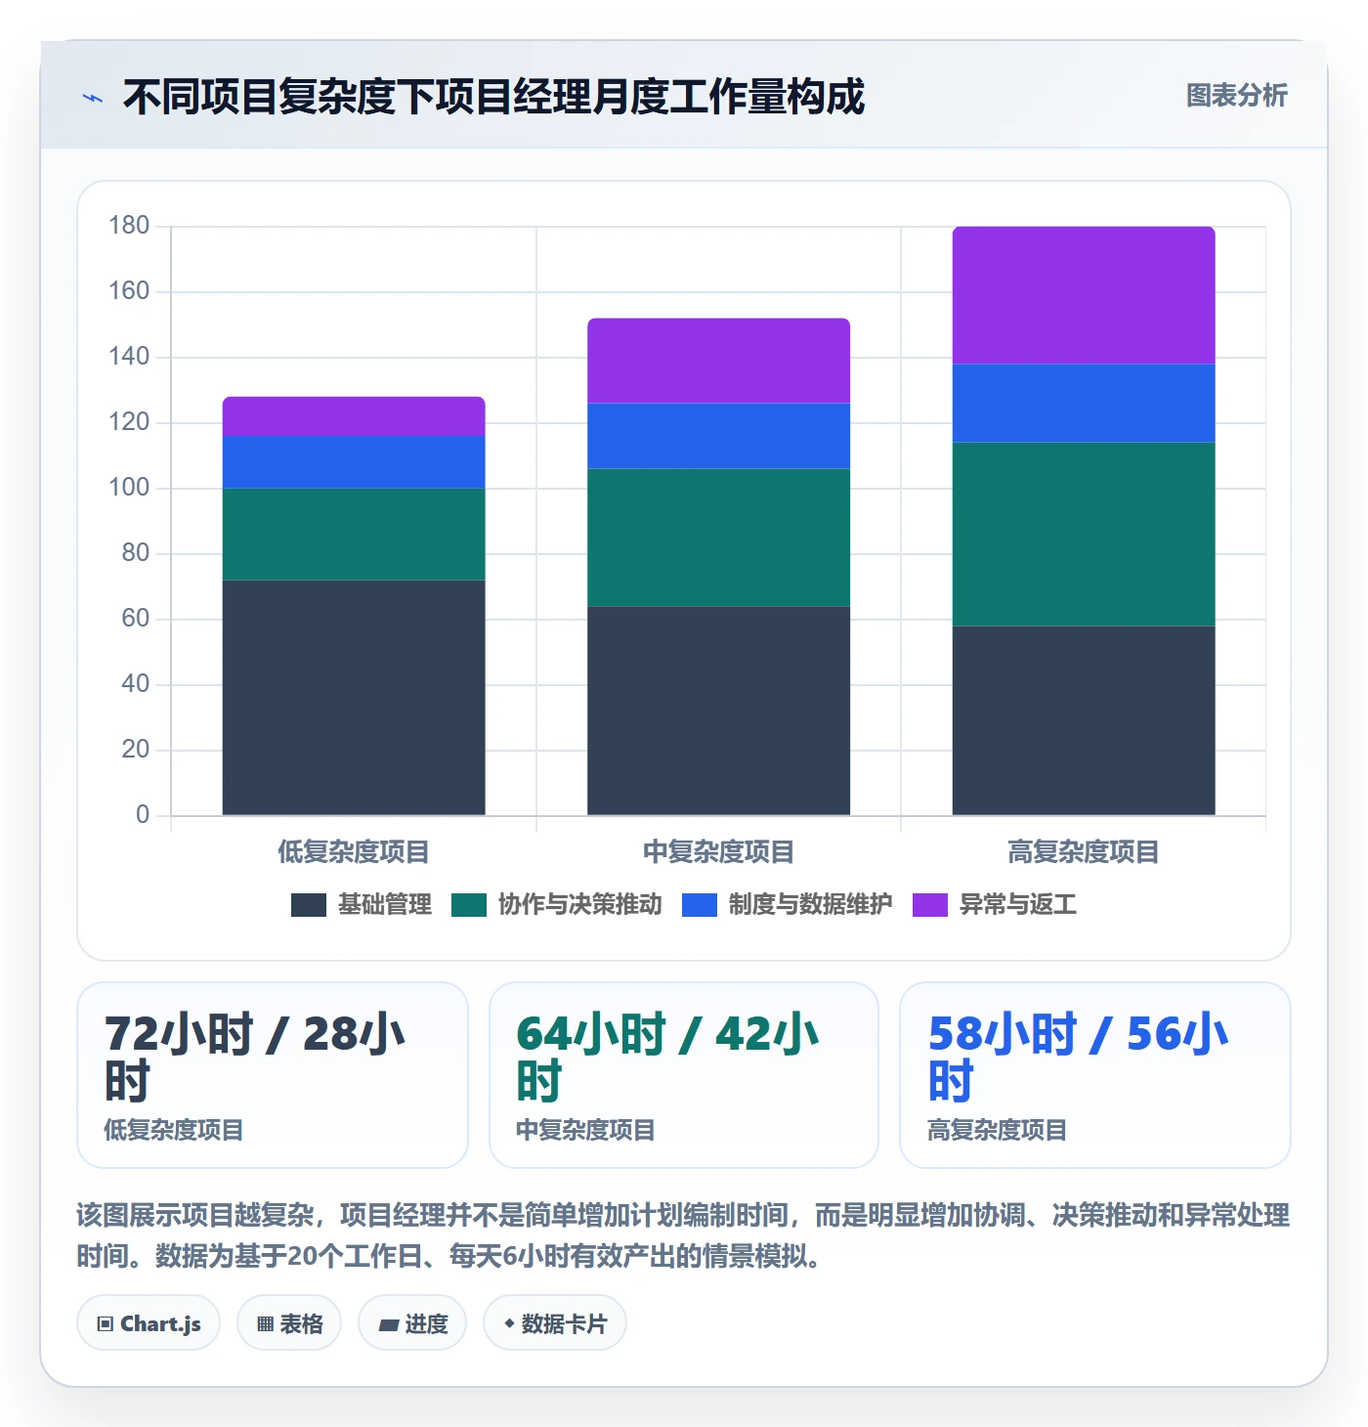Click the 中复杂度项目 x-axis label
Screen dimensions: 1368x1427
click(718, 852)
